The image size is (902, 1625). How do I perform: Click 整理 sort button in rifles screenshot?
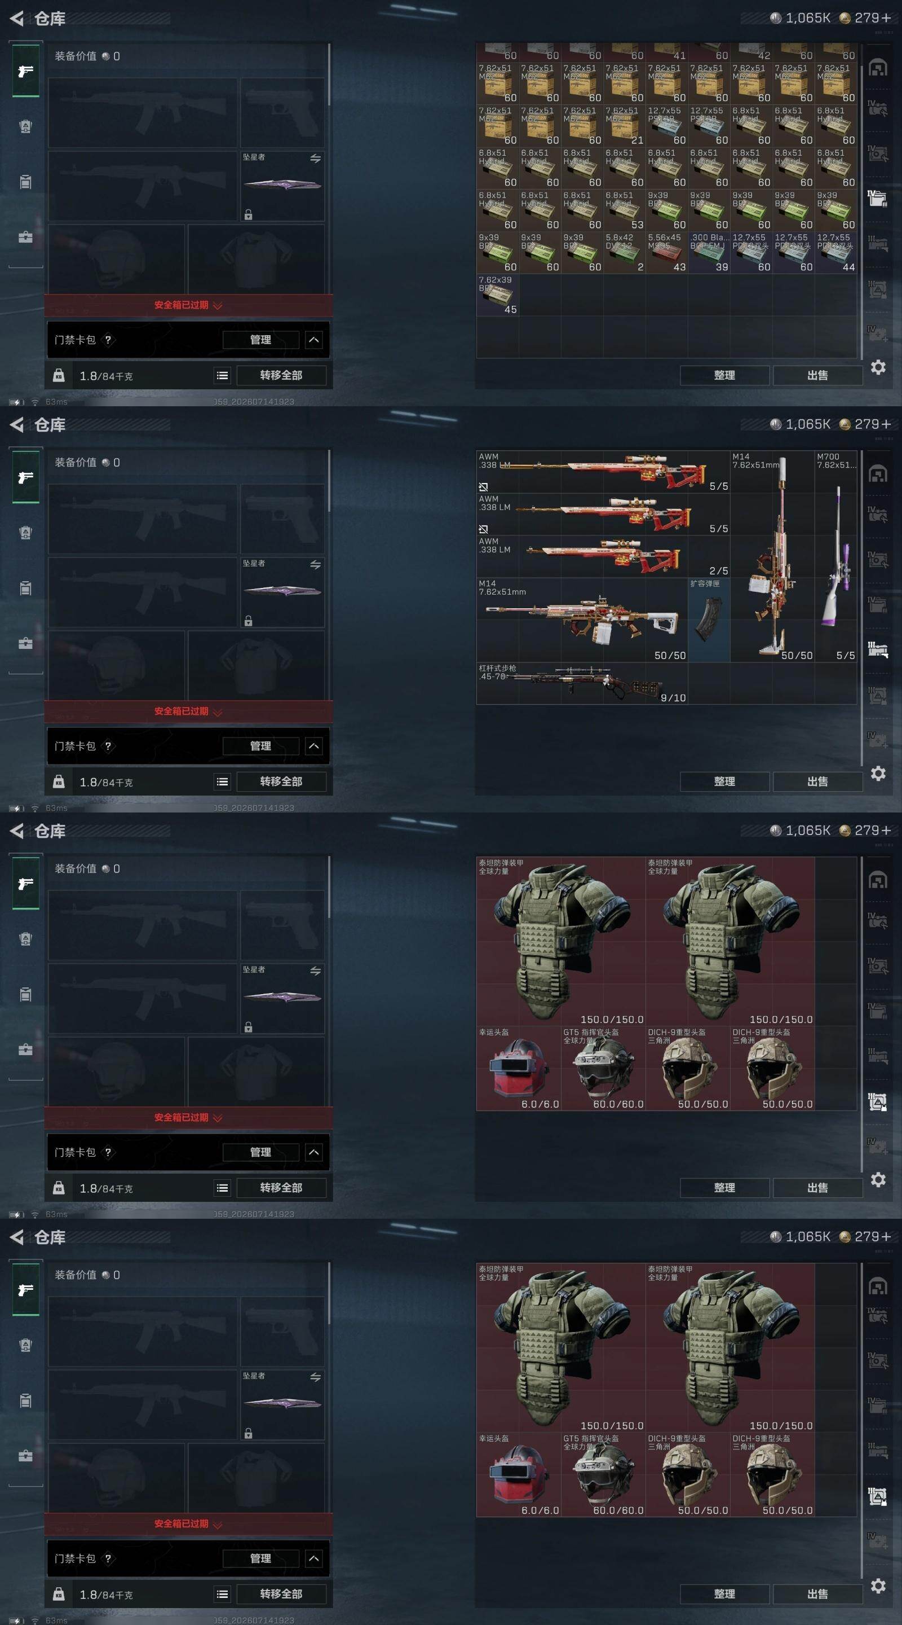[724, 781]
